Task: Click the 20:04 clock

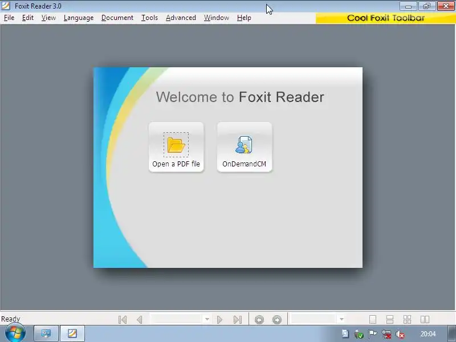Action: coord(428,334)
